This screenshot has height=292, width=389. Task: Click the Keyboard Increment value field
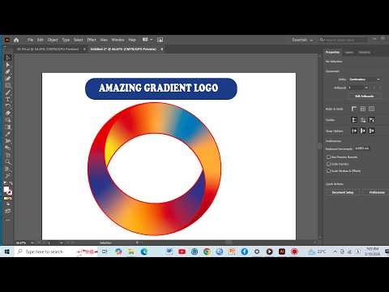362,148
